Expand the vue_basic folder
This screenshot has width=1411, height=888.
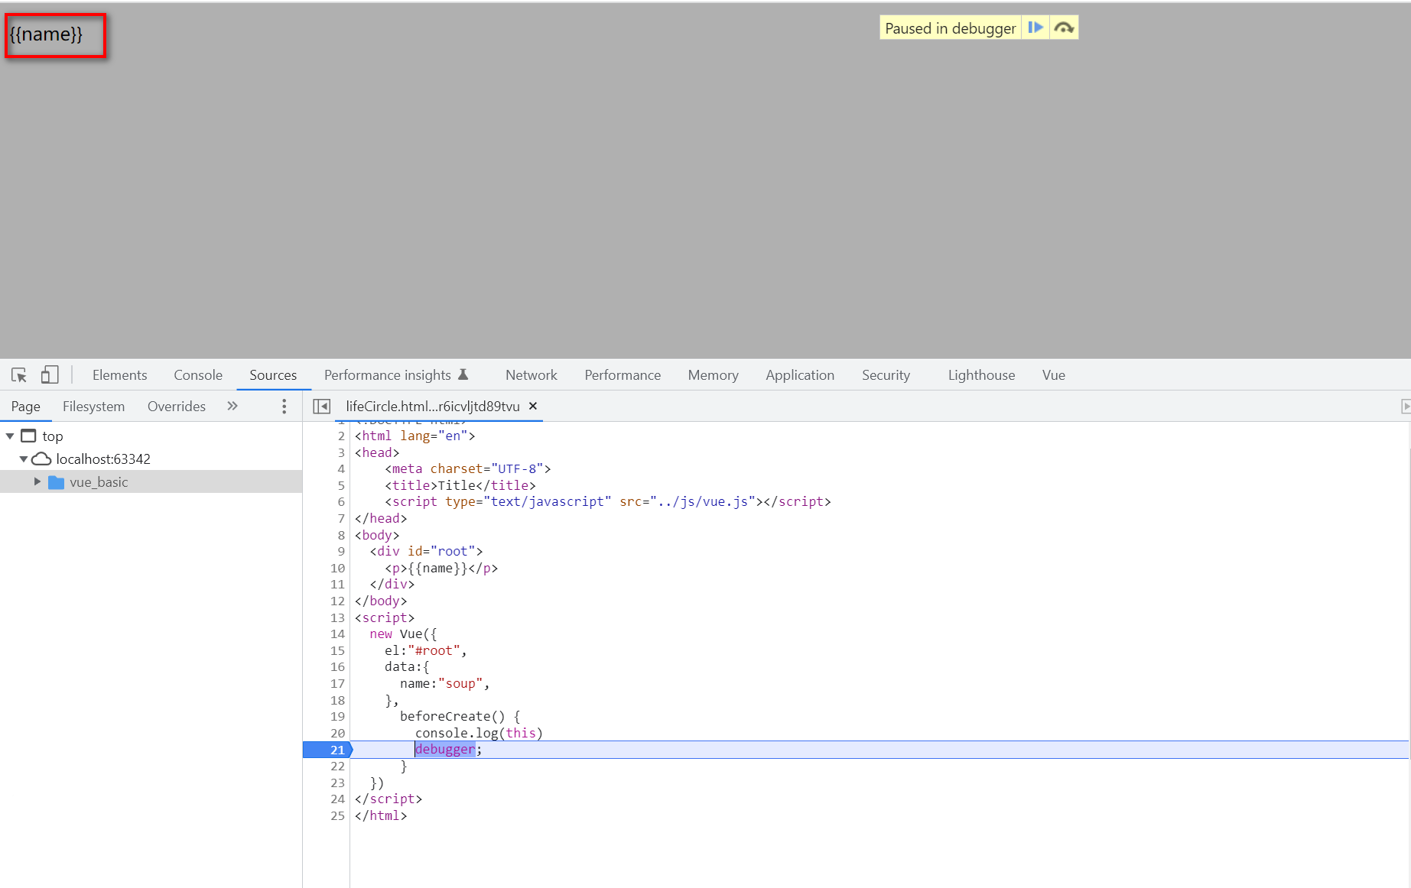click(x=37, y=482)
